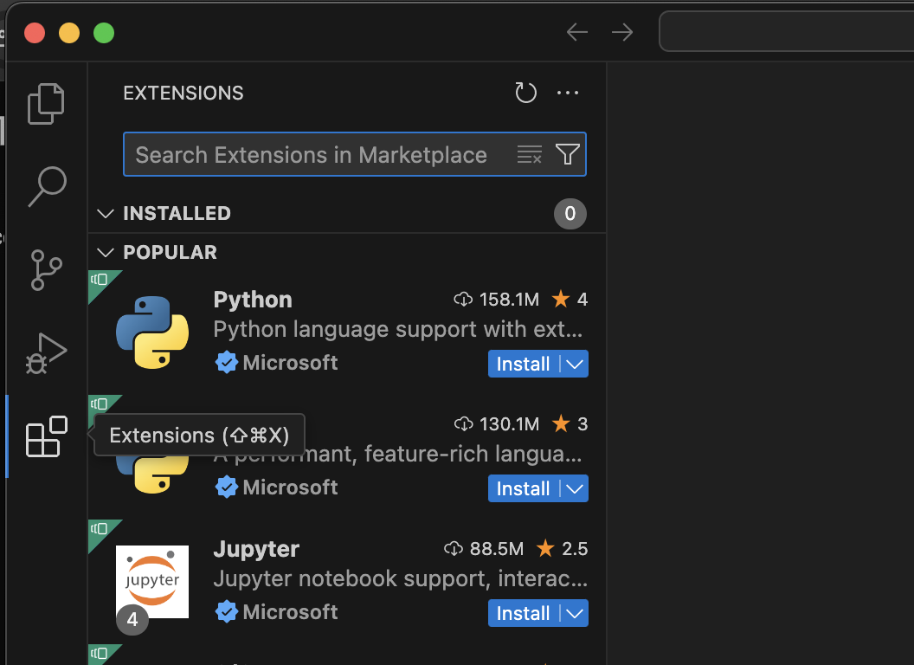Open the Explorer view in activity bar
The image size is (914, 665).
tap(46, 104)
